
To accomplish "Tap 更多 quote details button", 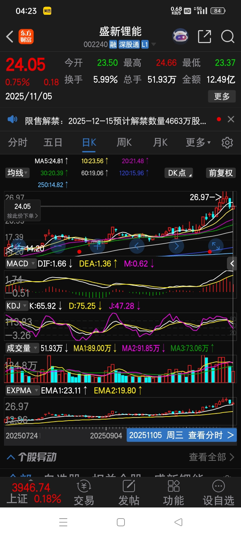I will pyautogui.click(x=222, y=96).
